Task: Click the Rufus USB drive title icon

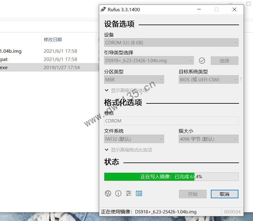Action: (x=103, y=9)
